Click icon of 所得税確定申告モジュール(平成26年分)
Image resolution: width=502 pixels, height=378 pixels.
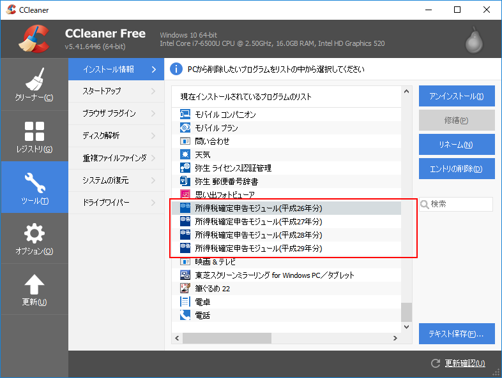[x=185, y=208]
